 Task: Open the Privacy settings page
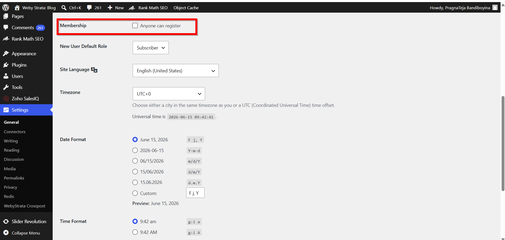(x=11, y=187)
